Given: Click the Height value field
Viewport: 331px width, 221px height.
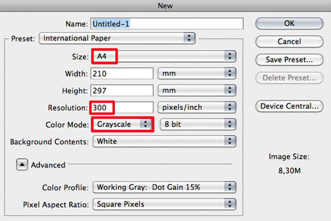Looking at the screenshot, I should (122, 91).
